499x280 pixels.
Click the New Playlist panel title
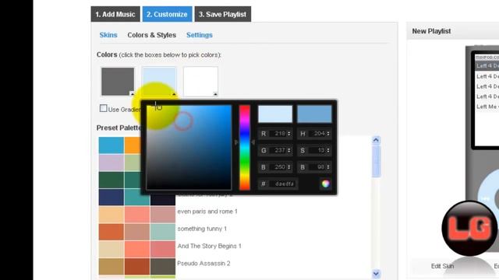coord(431,31)
